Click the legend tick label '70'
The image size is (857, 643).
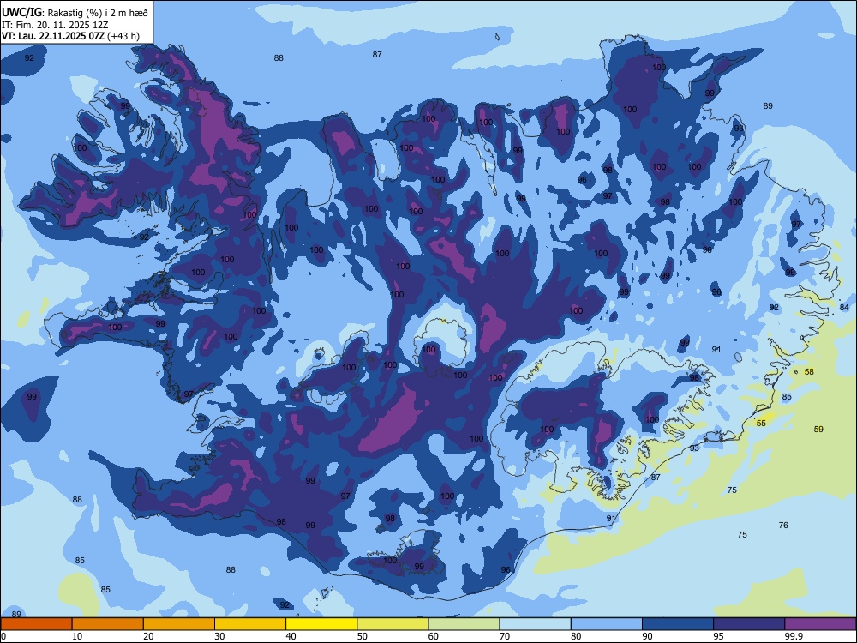pyautogui.click(x=505, y=636)
